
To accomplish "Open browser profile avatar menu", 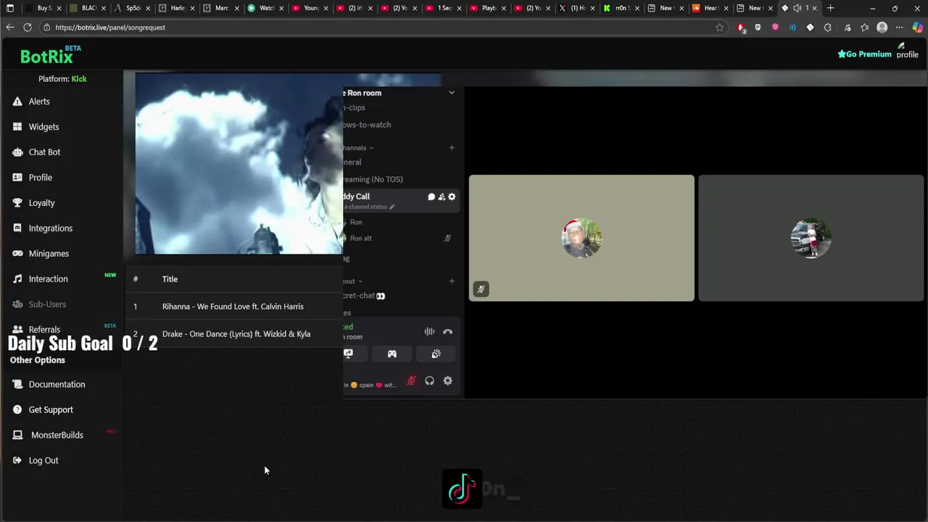I will pos(882,28).
